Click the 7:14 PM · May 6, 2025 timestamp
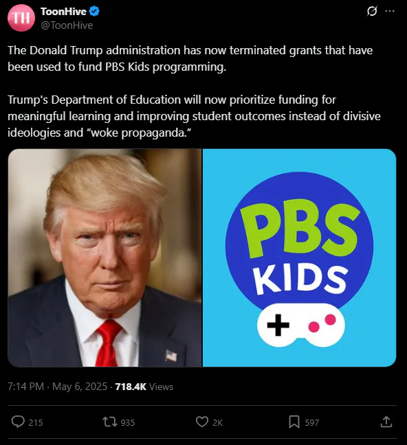 point(58,387)
